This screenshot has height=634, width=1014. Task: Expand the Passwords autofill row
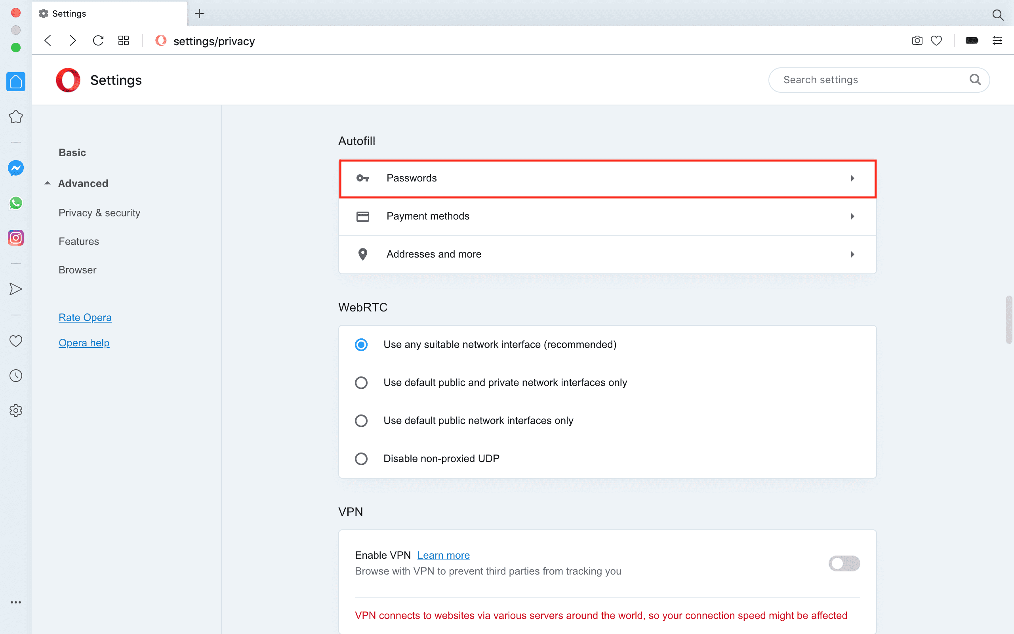[x=607, y=178]
